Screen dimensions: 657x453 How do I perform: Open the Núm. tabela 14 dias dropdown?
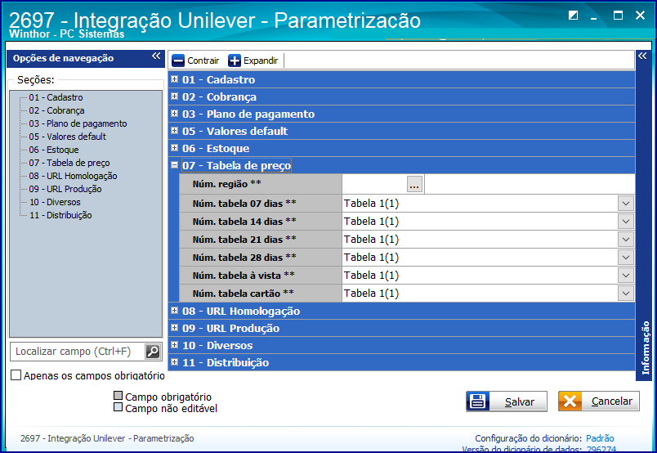(626, 222)
